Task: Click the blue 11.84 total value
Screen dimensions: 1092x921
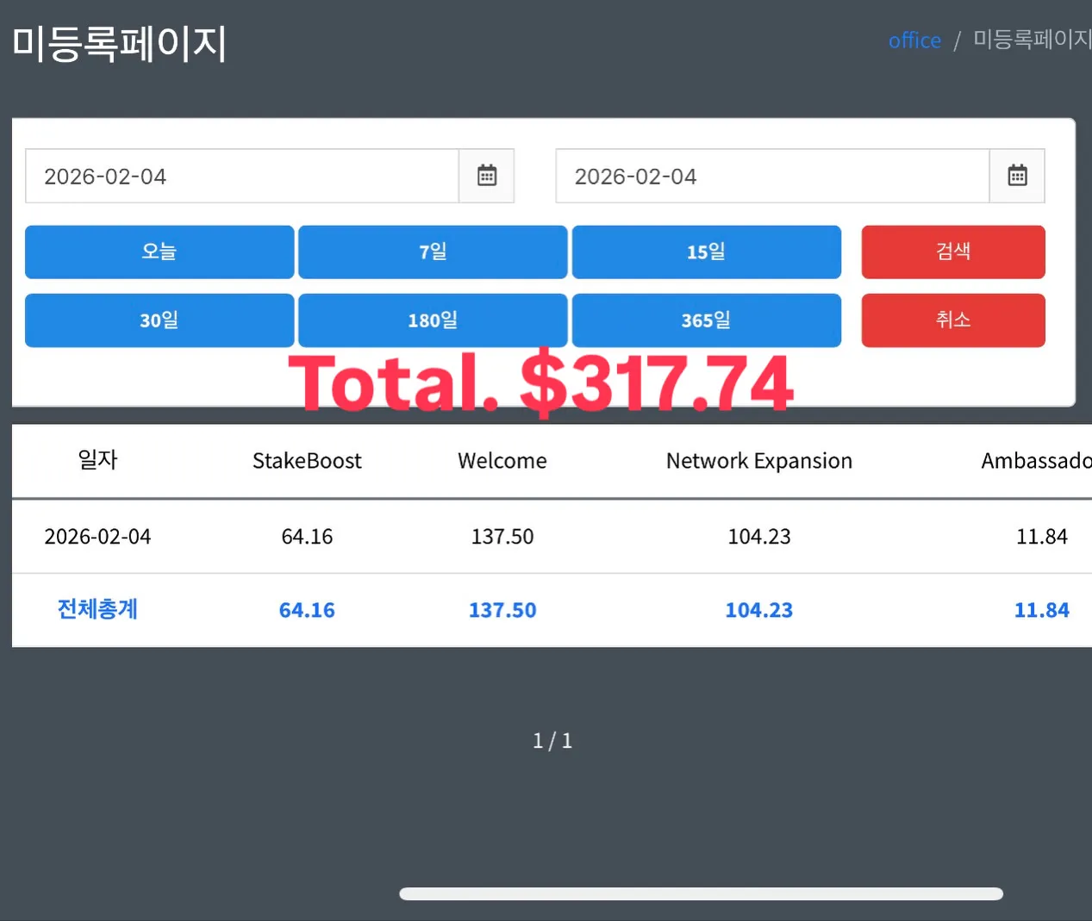Action: (1042, 610)
